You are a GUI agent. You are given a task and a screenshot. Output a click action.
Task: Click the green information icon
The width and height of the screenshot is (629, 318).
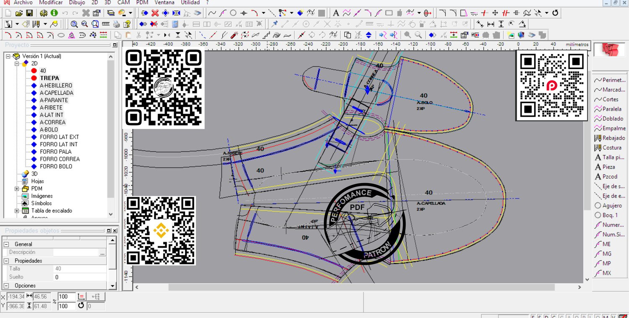coord(54,13)
